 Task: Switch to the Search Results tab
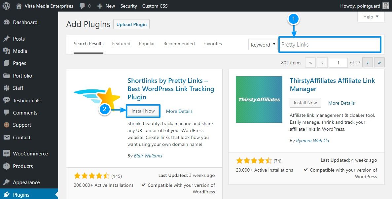pyautogui.click(x=89, y=44)
